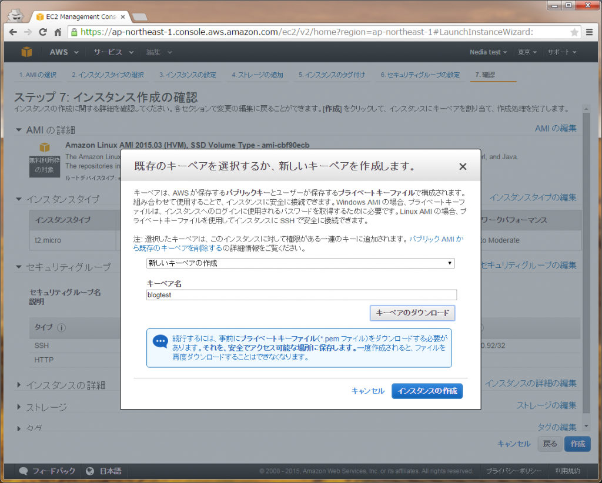Click the AWS orange cube logo
The width and height of the screenshot is (602, 483).
click(x=26, y=52)
